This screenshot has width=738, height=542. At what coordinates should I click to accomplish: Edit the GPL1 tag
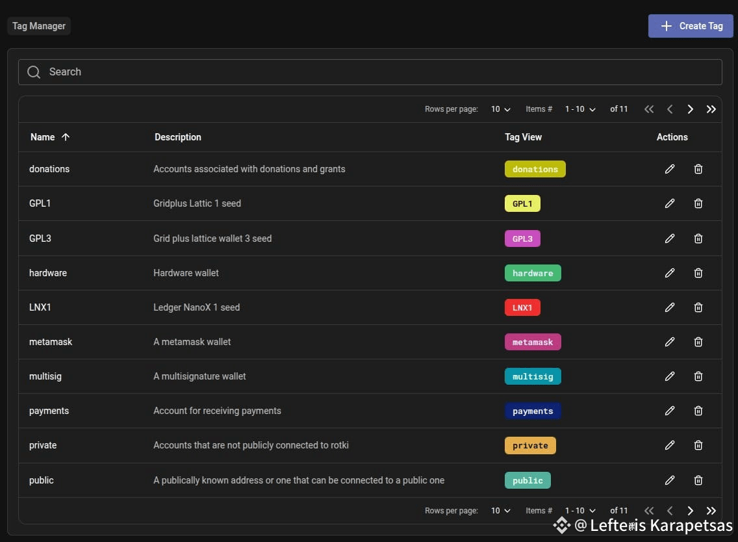(x=670, y=203)
